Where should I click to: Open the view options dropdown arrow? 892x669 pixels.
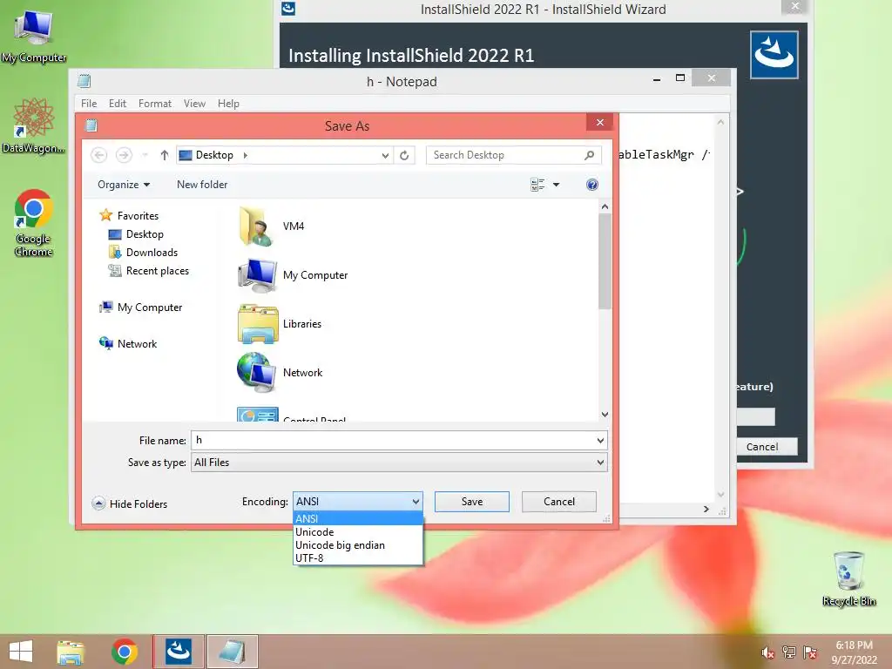click(x=557, y=185)
